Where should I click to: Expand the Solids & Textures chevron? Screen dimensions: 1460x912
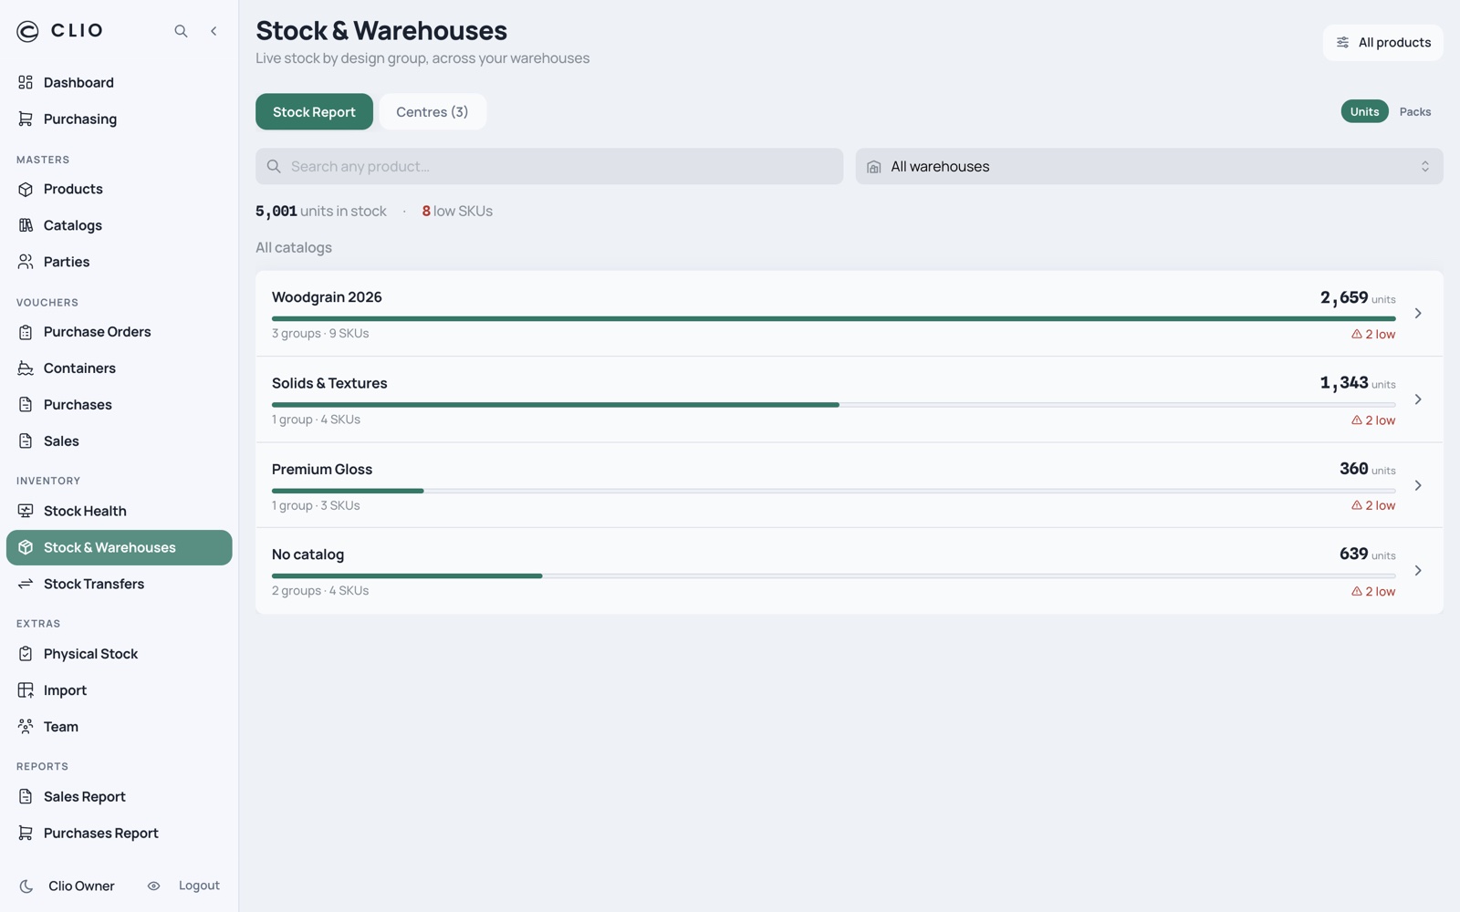pyautogui.click(x=1418, y=399)
